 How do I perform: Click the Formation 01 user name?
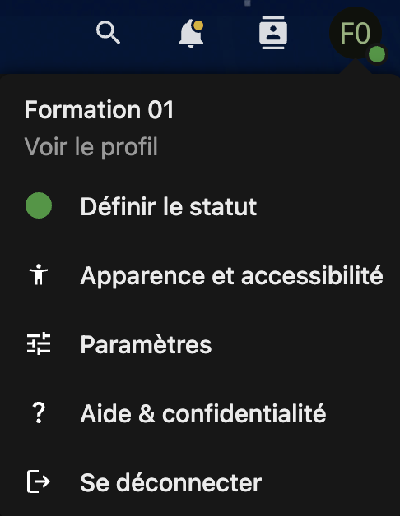pos(99,109)
